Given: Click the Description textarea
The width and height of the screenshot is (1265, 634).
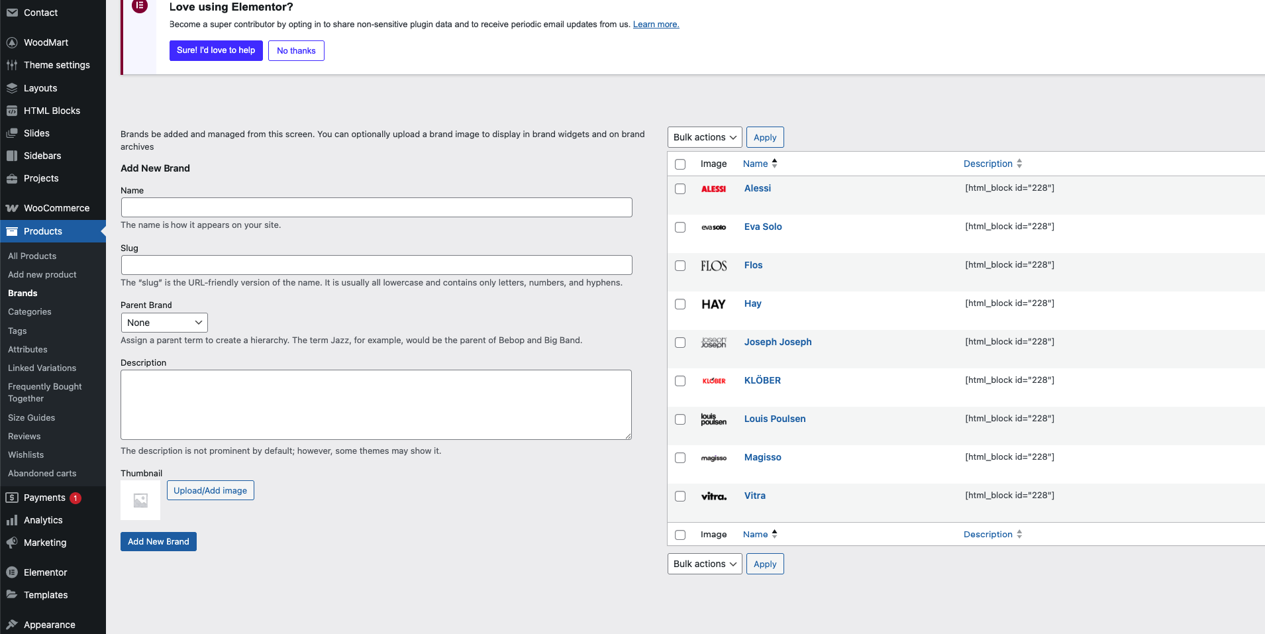Looking at the screenshot, I should [x=376, y=405].
